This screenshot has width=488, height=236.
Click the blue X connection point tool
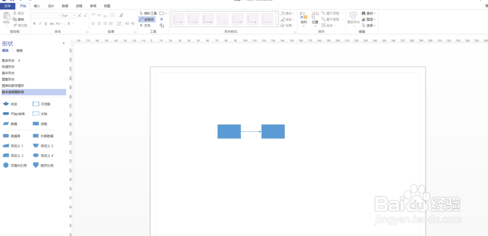coord(162,19)
